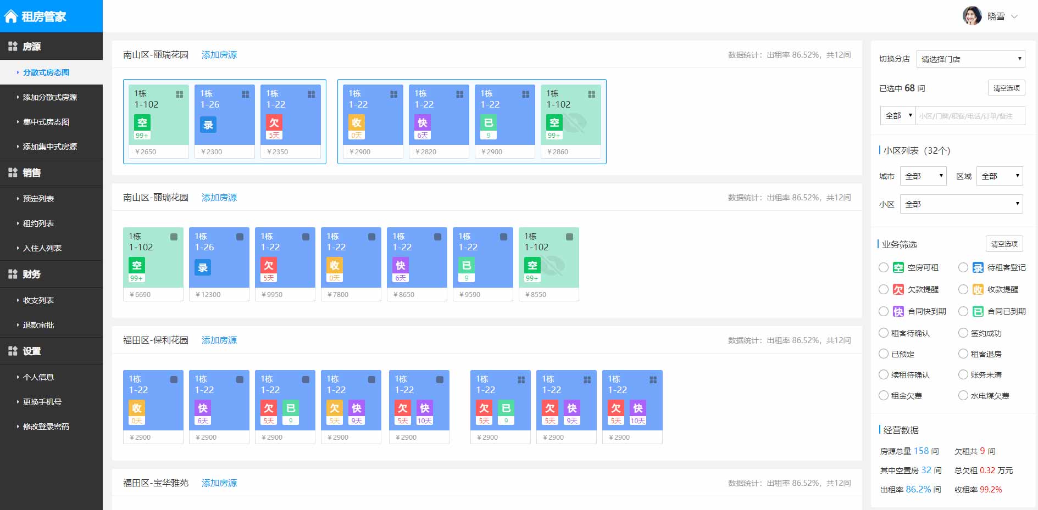Click 清空选项 button beside 已选中 68 间
Screen dimensions: 1038x510
pyautogui.click(x=1006, y=88)
